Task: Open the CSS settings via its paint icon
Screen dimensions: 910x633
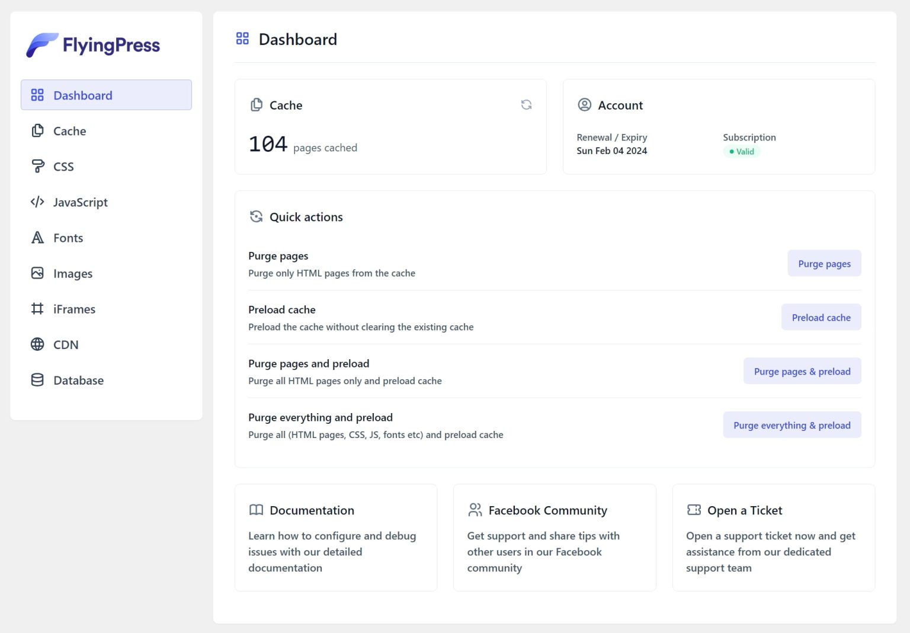Action: 36,166
